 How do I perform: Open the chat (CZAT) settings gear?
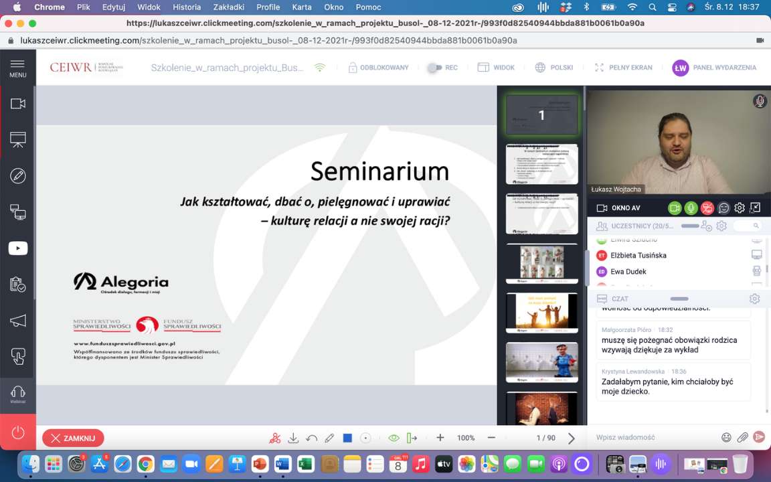(x=754, y=299)
